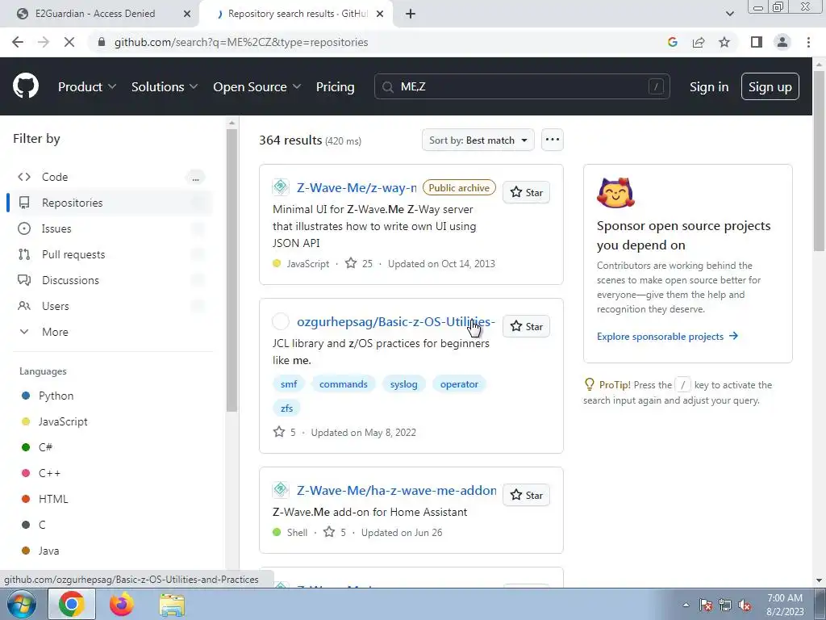Click the GitHub search field containing ME,Z
Screen dimensions: 826x620
pyautogui.click(x=522, y=86)
